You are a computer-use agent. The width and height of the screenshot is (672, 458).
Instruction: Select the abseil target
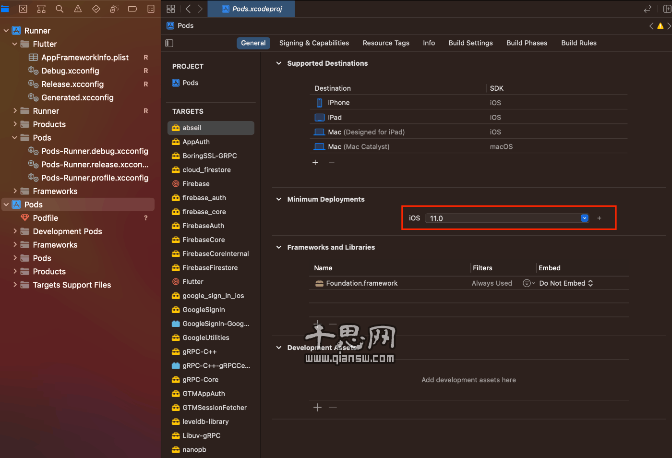point(210,128)
